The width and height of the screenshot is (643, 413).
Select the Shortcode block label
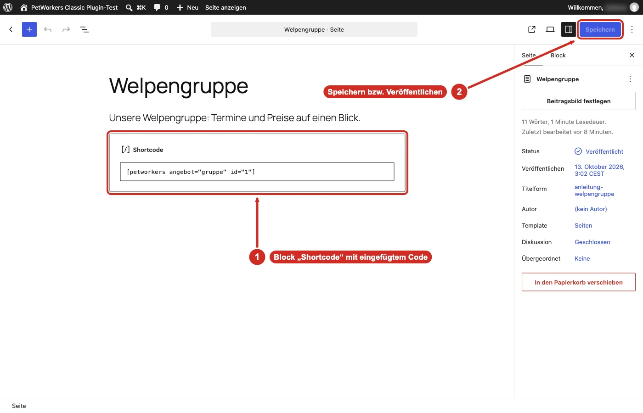tap(148, 150)
